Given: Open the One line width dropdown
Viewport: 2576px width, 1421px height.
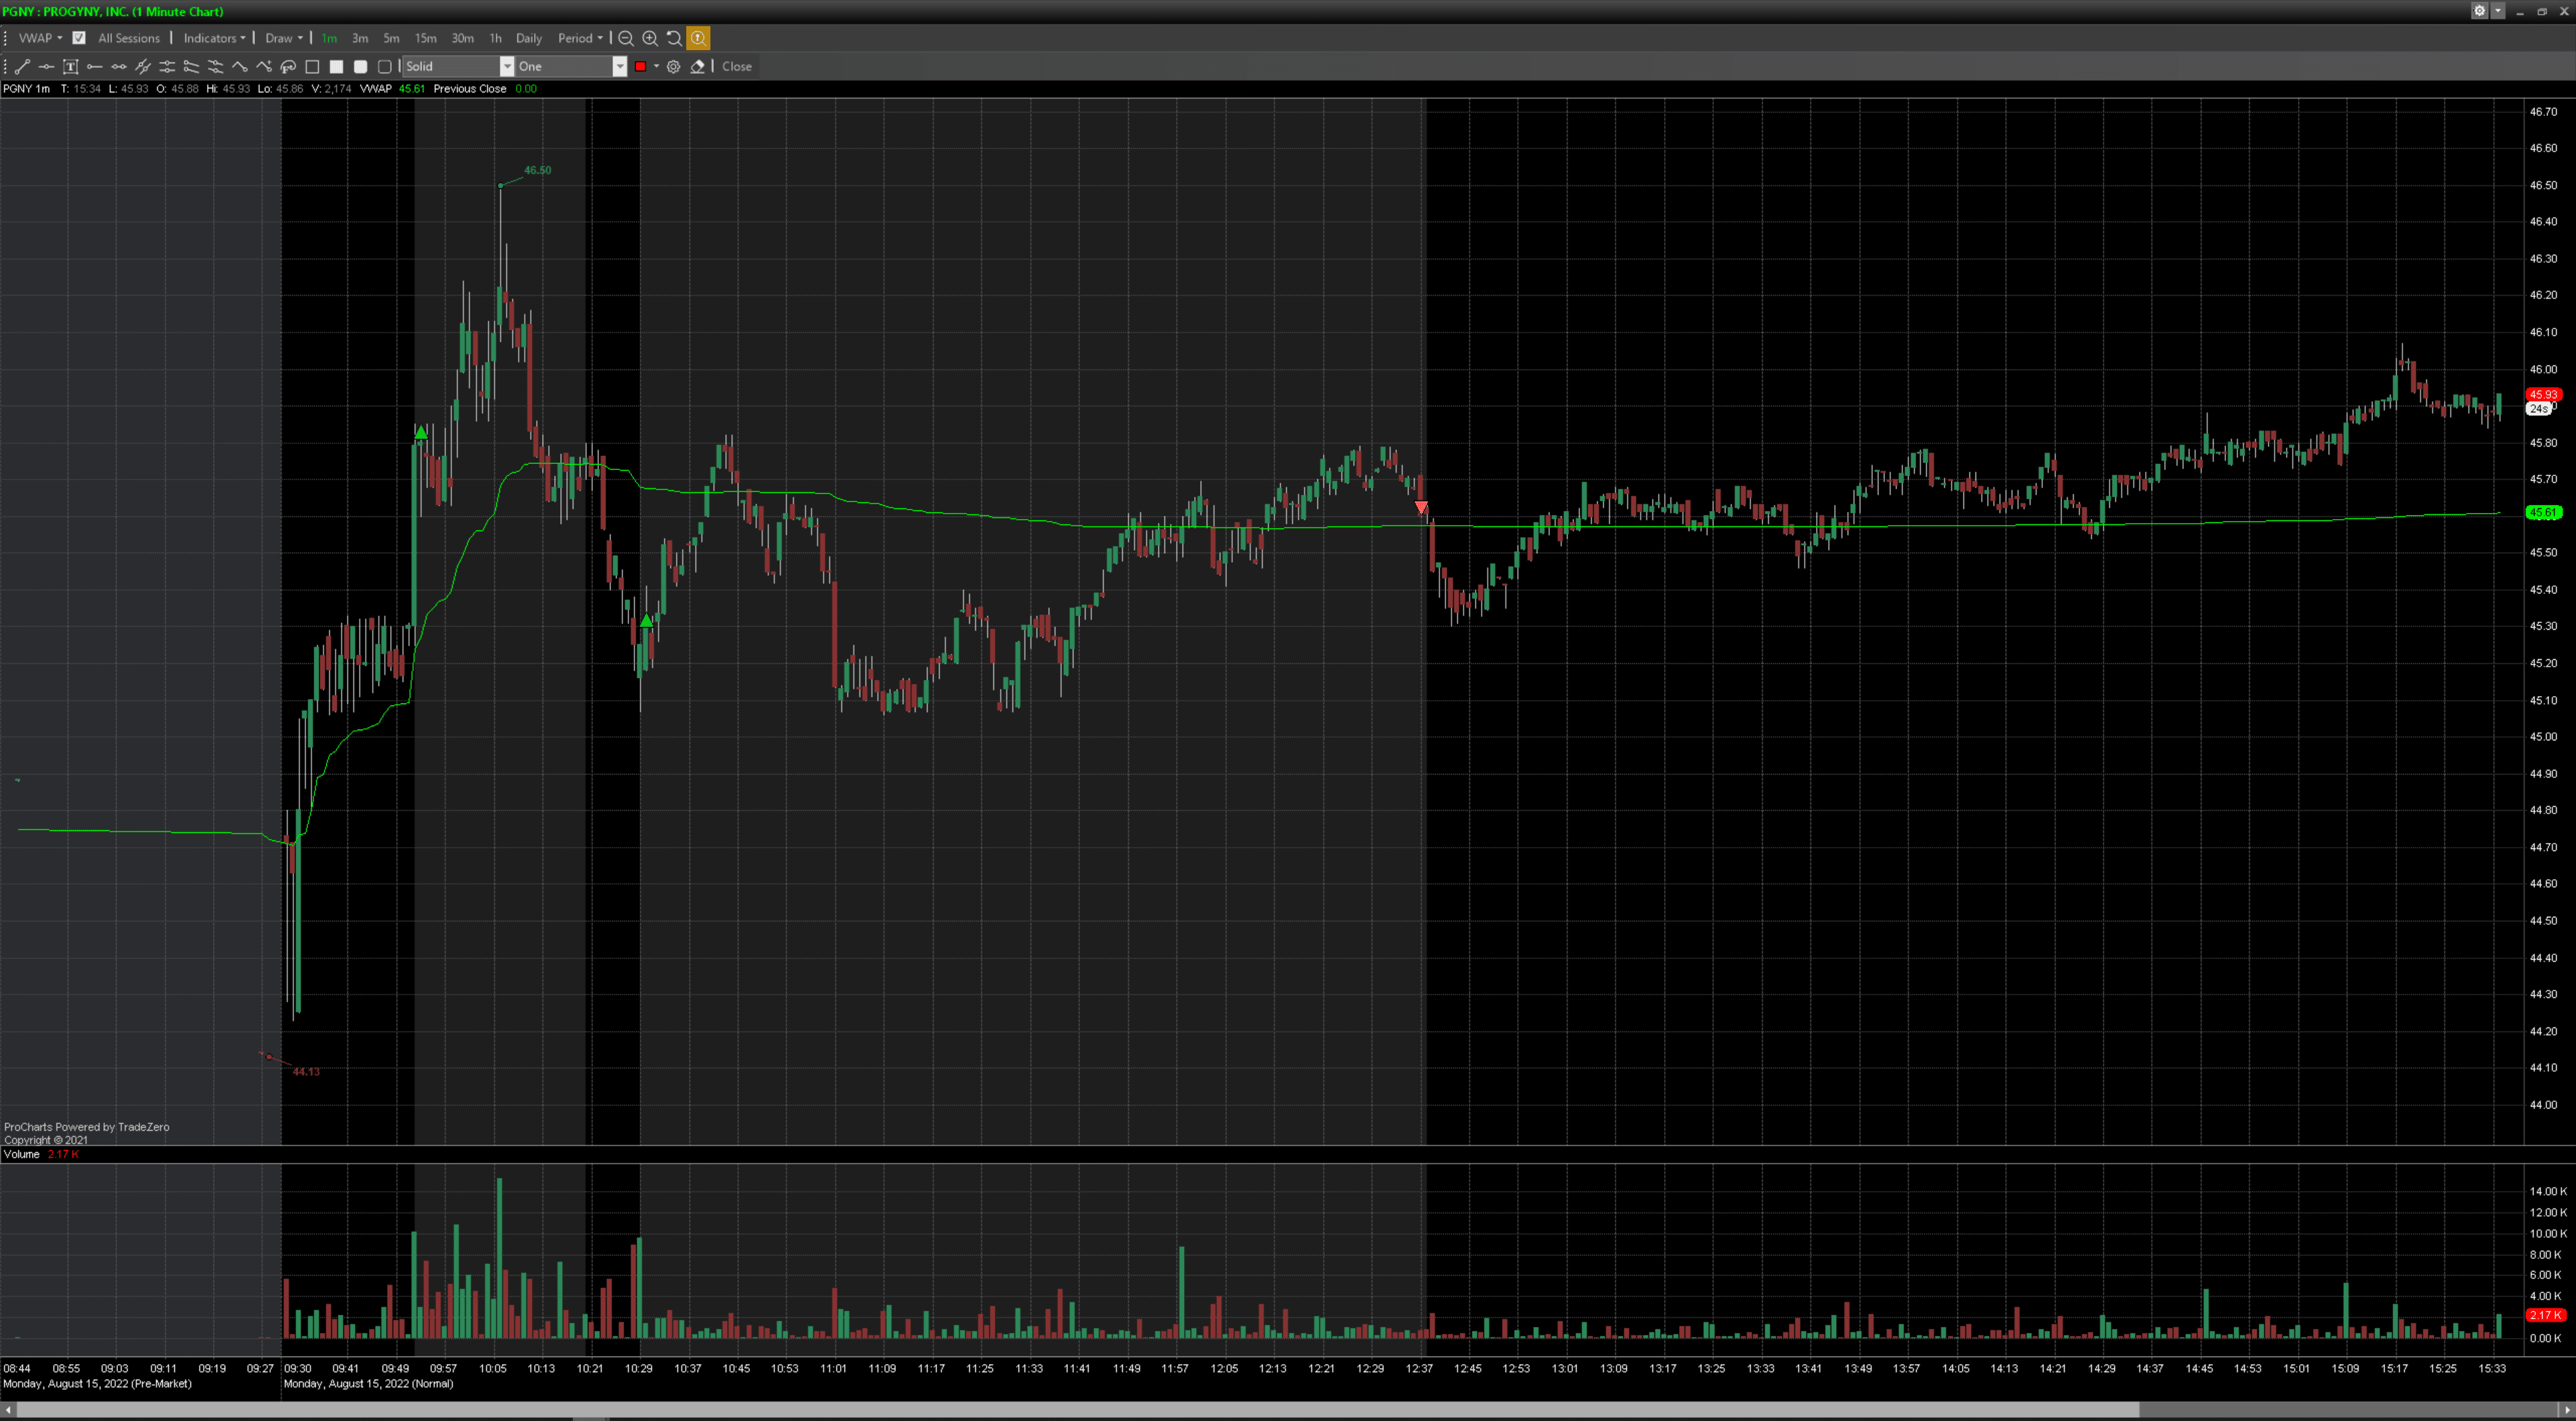Looking at the screenshot, I should pos(619,67).
